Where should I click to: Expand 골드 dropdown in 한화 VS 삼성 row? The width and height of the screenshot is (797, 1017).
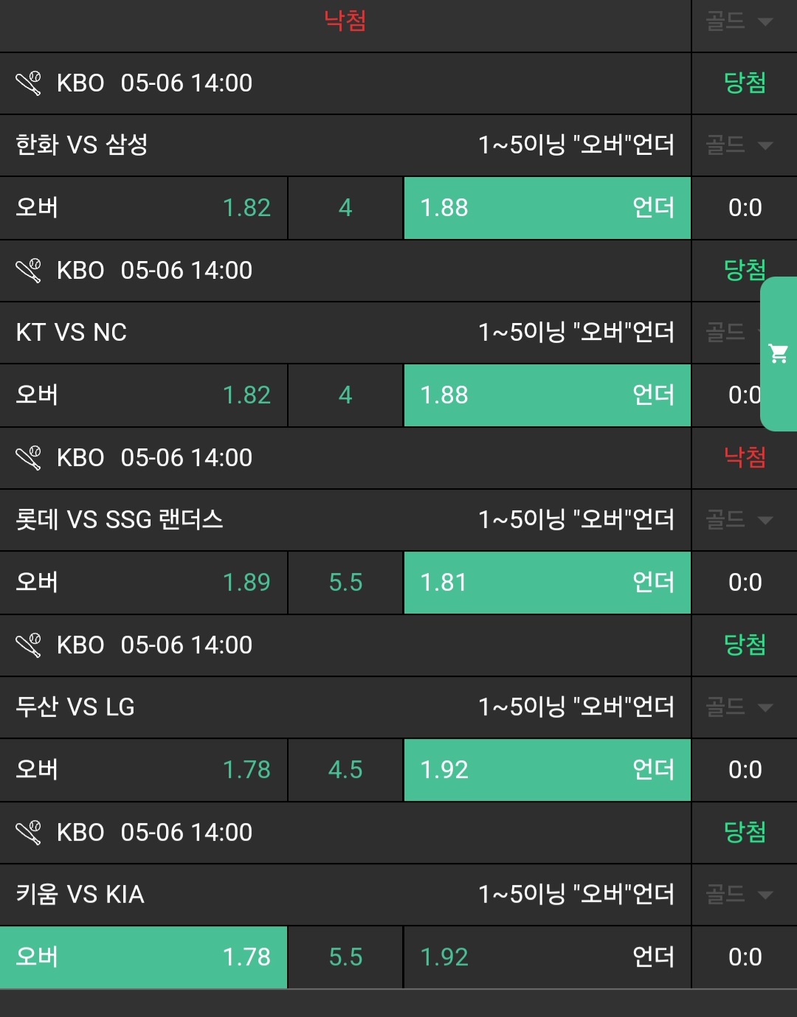[x=739, y=145]
